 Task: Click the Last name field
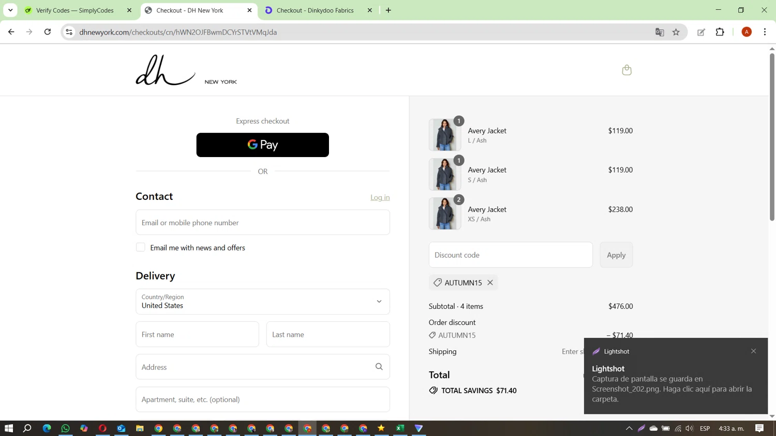pos(328,334)
